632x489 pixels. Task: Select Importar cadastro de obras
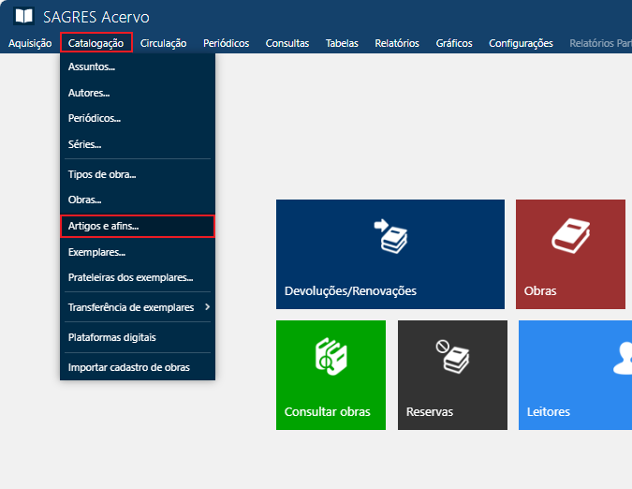tap(129, 367)
